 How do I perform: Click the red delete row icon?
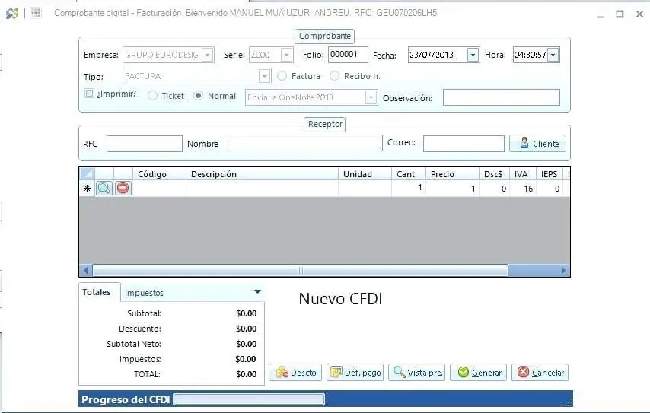coord(123,188)
